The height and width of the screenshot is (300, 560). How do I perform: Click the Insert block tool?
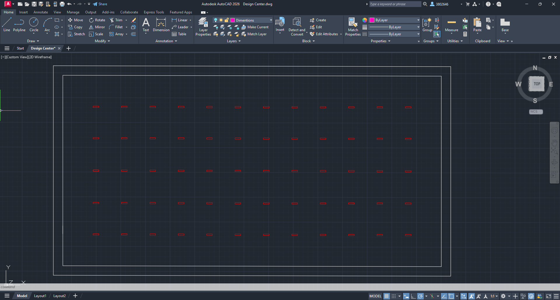coord(280,24)
